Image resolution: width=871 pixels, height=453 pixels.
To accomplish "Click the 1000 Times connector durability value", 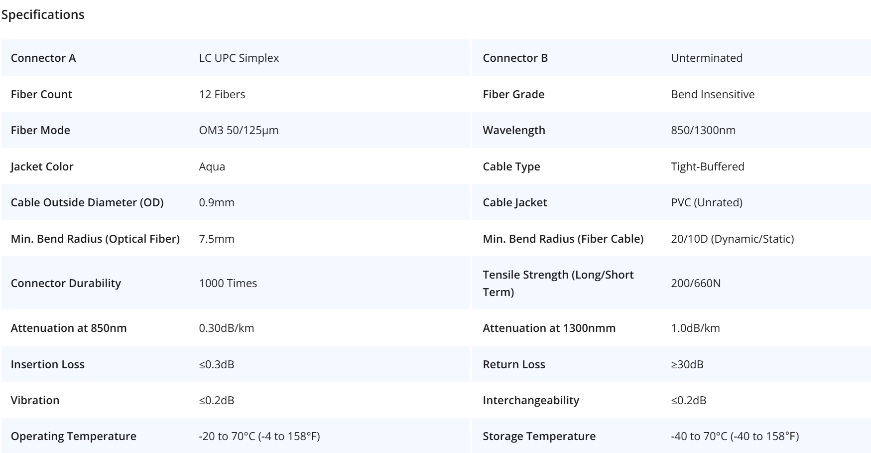I will click(228, 283).
